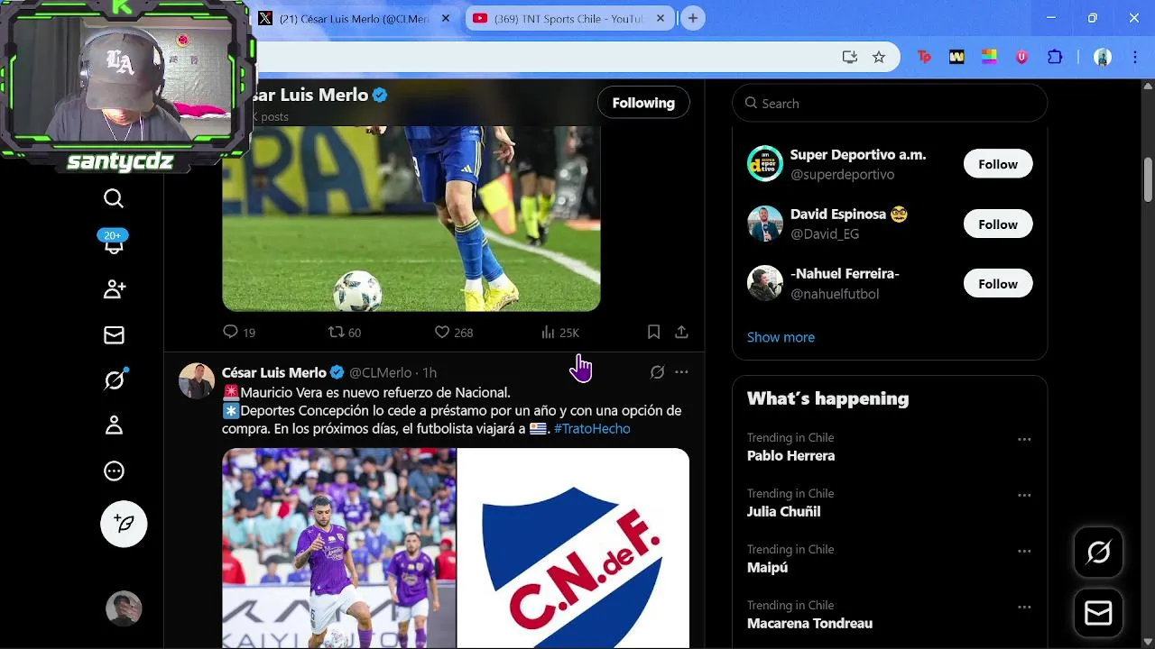The height and width of the screenshot is (649, 1155).
Task: Open options for Macarena Tondreau trend
Action: 1024,608
